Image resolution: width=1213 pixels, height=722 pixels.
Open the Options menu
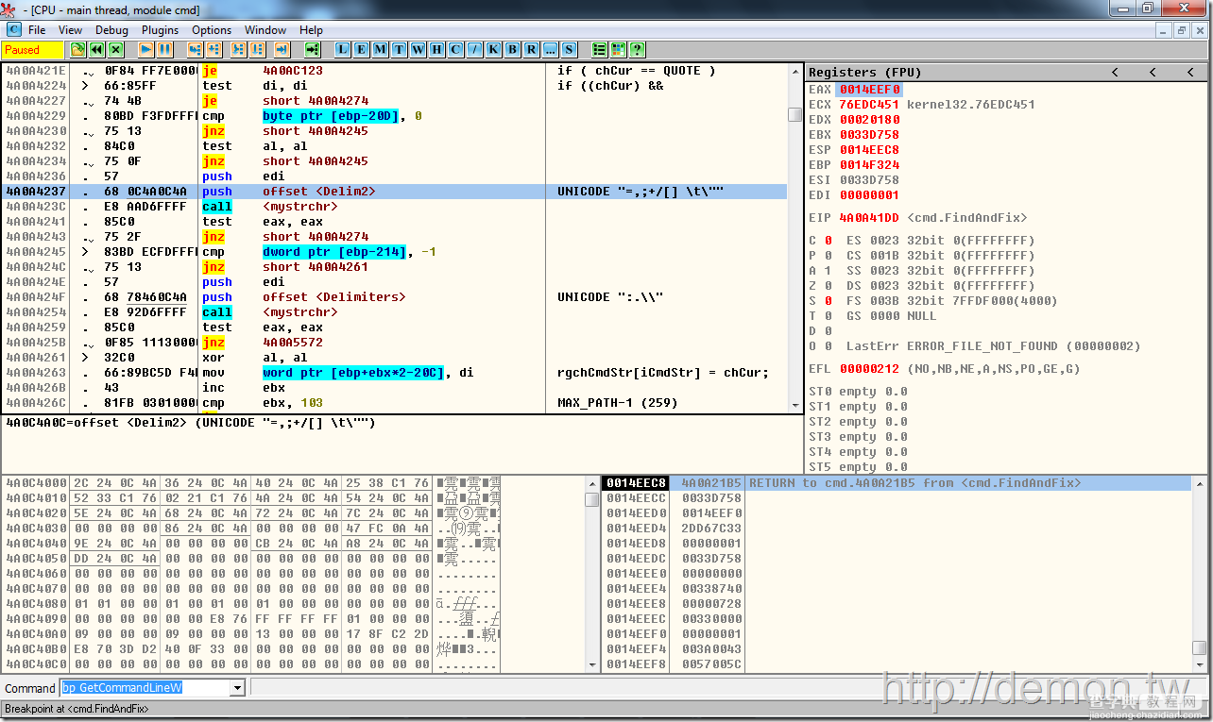pos(212,30)
